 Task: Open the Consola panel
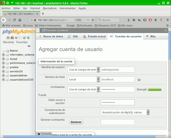[x=45, y=134]
